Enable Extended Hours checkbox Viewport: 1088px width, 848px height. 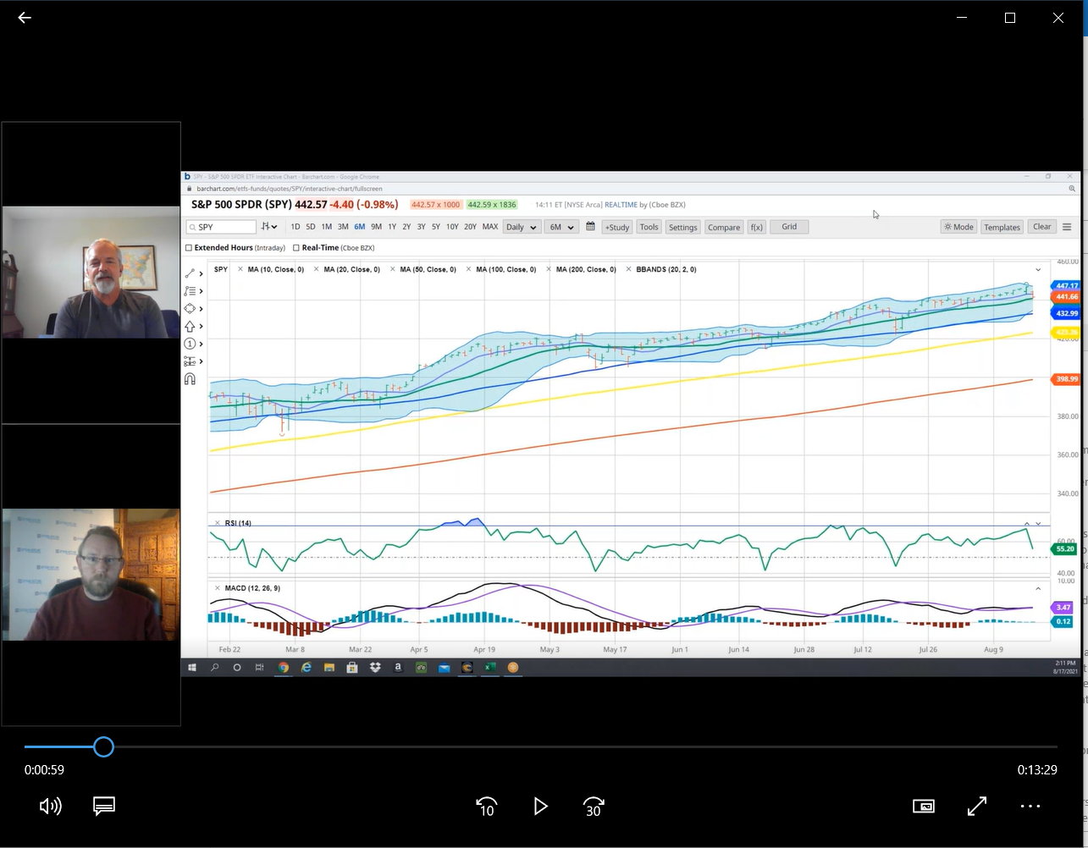coord(189,248)
